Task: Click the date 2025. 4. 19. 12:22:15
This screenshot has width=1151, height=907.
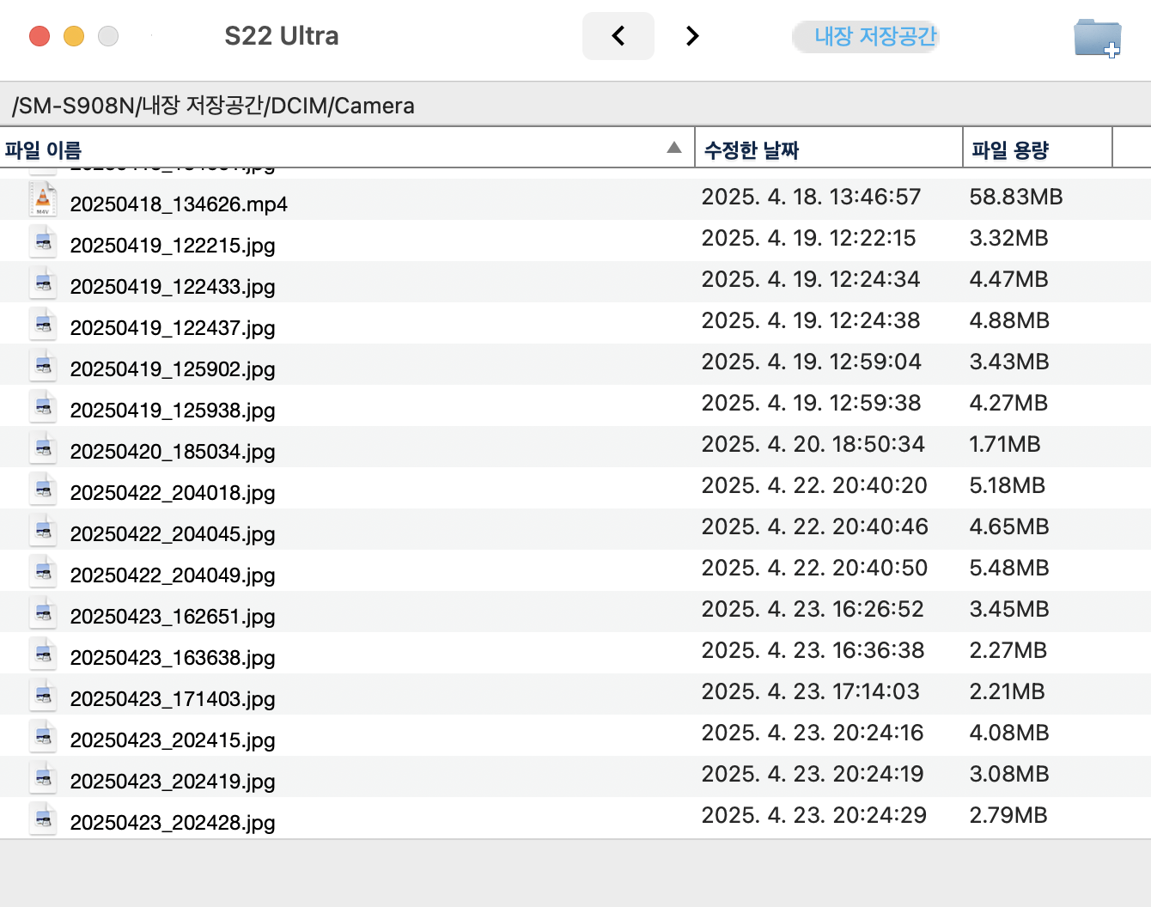Action: [809, 238]
